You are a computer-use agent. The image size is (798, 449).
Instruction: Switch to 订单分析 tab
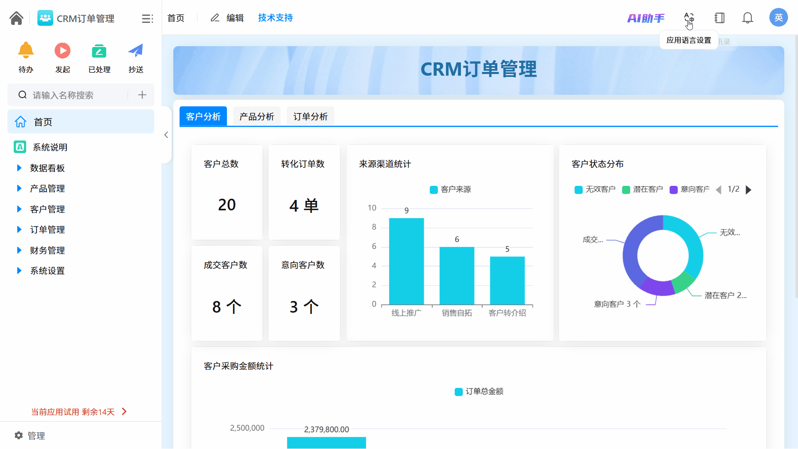pyautogui.click(x=310, y=116)
